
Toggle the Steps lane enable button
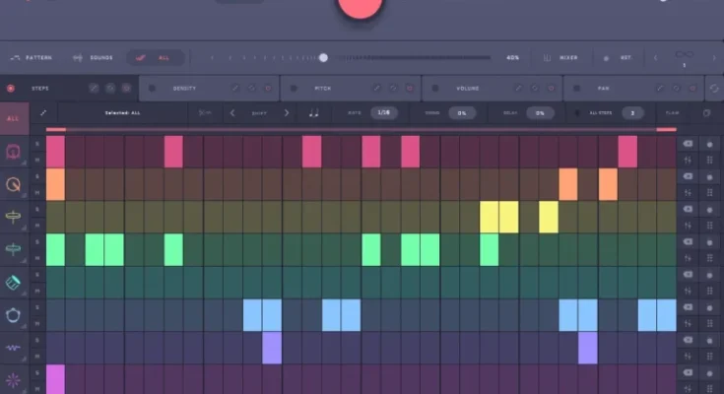[11, 88]
